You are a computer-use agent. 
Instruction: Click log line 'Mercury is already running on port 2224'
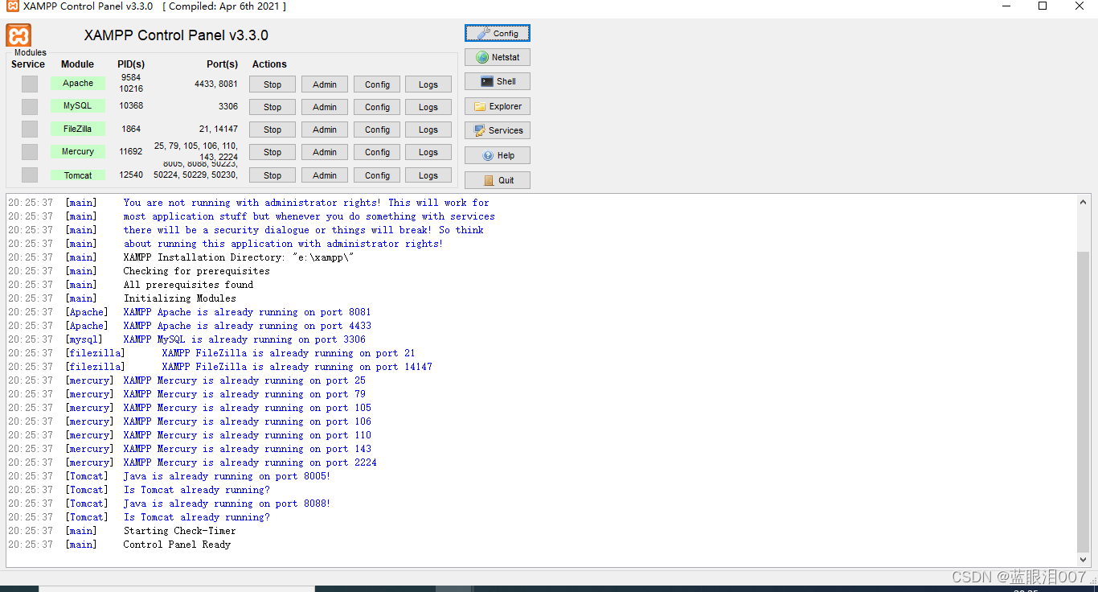[250, 462]
